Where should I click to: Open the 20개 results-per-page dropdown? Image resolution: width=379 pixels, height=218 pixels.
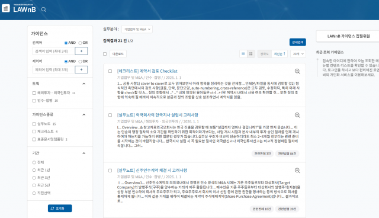click(298, 54)
